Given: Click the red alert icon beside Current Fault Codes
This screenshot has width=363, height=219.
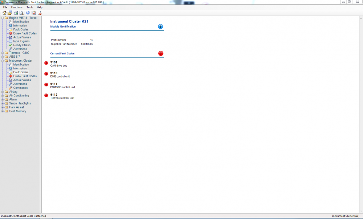Looking at the screenshot, I should tap(161, 53).
